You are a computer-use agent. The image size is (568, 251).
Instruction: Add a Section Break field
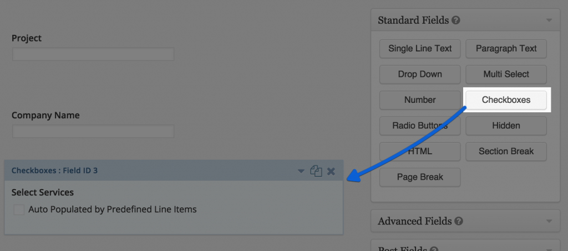pyautogui.click(x=506, y=151)
